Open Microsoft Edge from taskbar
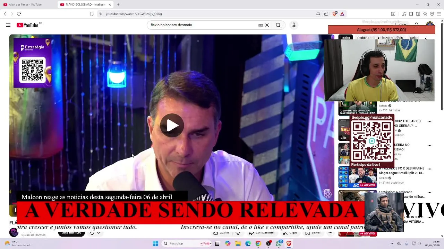This screenshot has height=249, width=444. coord(248,243)
